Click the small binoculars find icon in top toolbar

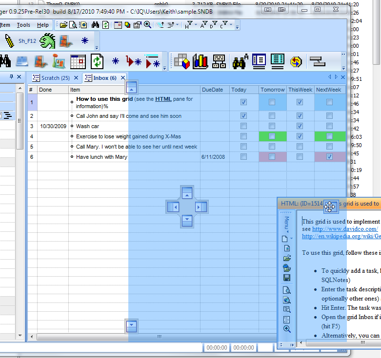[x=95, y=25]
